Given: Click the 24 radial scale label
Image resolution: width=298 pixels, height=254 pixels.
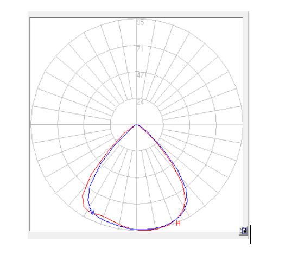Looking at the screenshot, I should [140, 102].
